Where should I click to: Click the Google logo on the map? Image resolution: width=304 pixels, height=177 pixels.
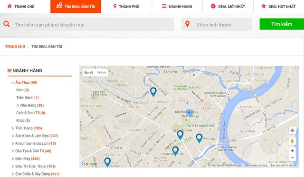coord(89,164)
